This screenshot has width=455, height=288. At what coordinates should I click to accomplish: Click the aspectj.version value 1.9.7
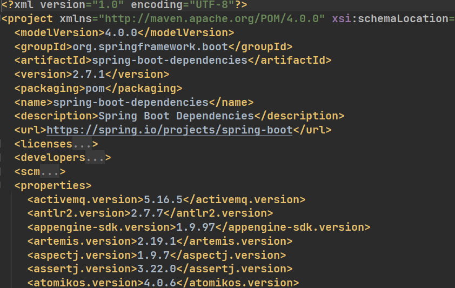click(153, 255)
